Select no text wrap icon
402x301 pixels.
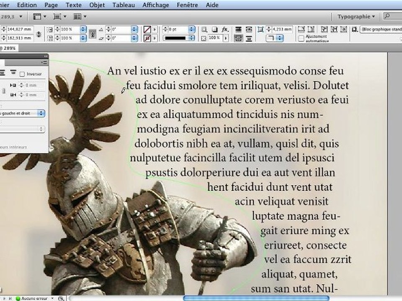pyautogui.click(x=238, y=29)
